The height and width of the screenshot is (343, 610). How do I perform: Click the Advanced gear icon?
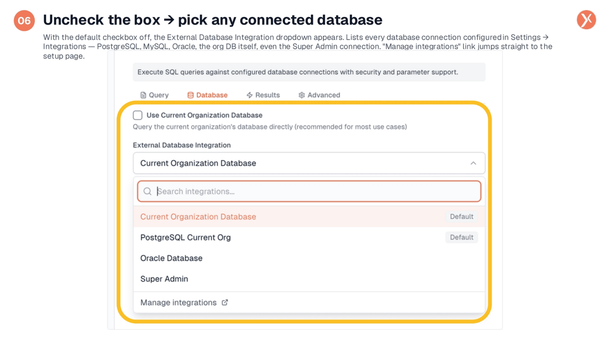[x=302, y=95]
